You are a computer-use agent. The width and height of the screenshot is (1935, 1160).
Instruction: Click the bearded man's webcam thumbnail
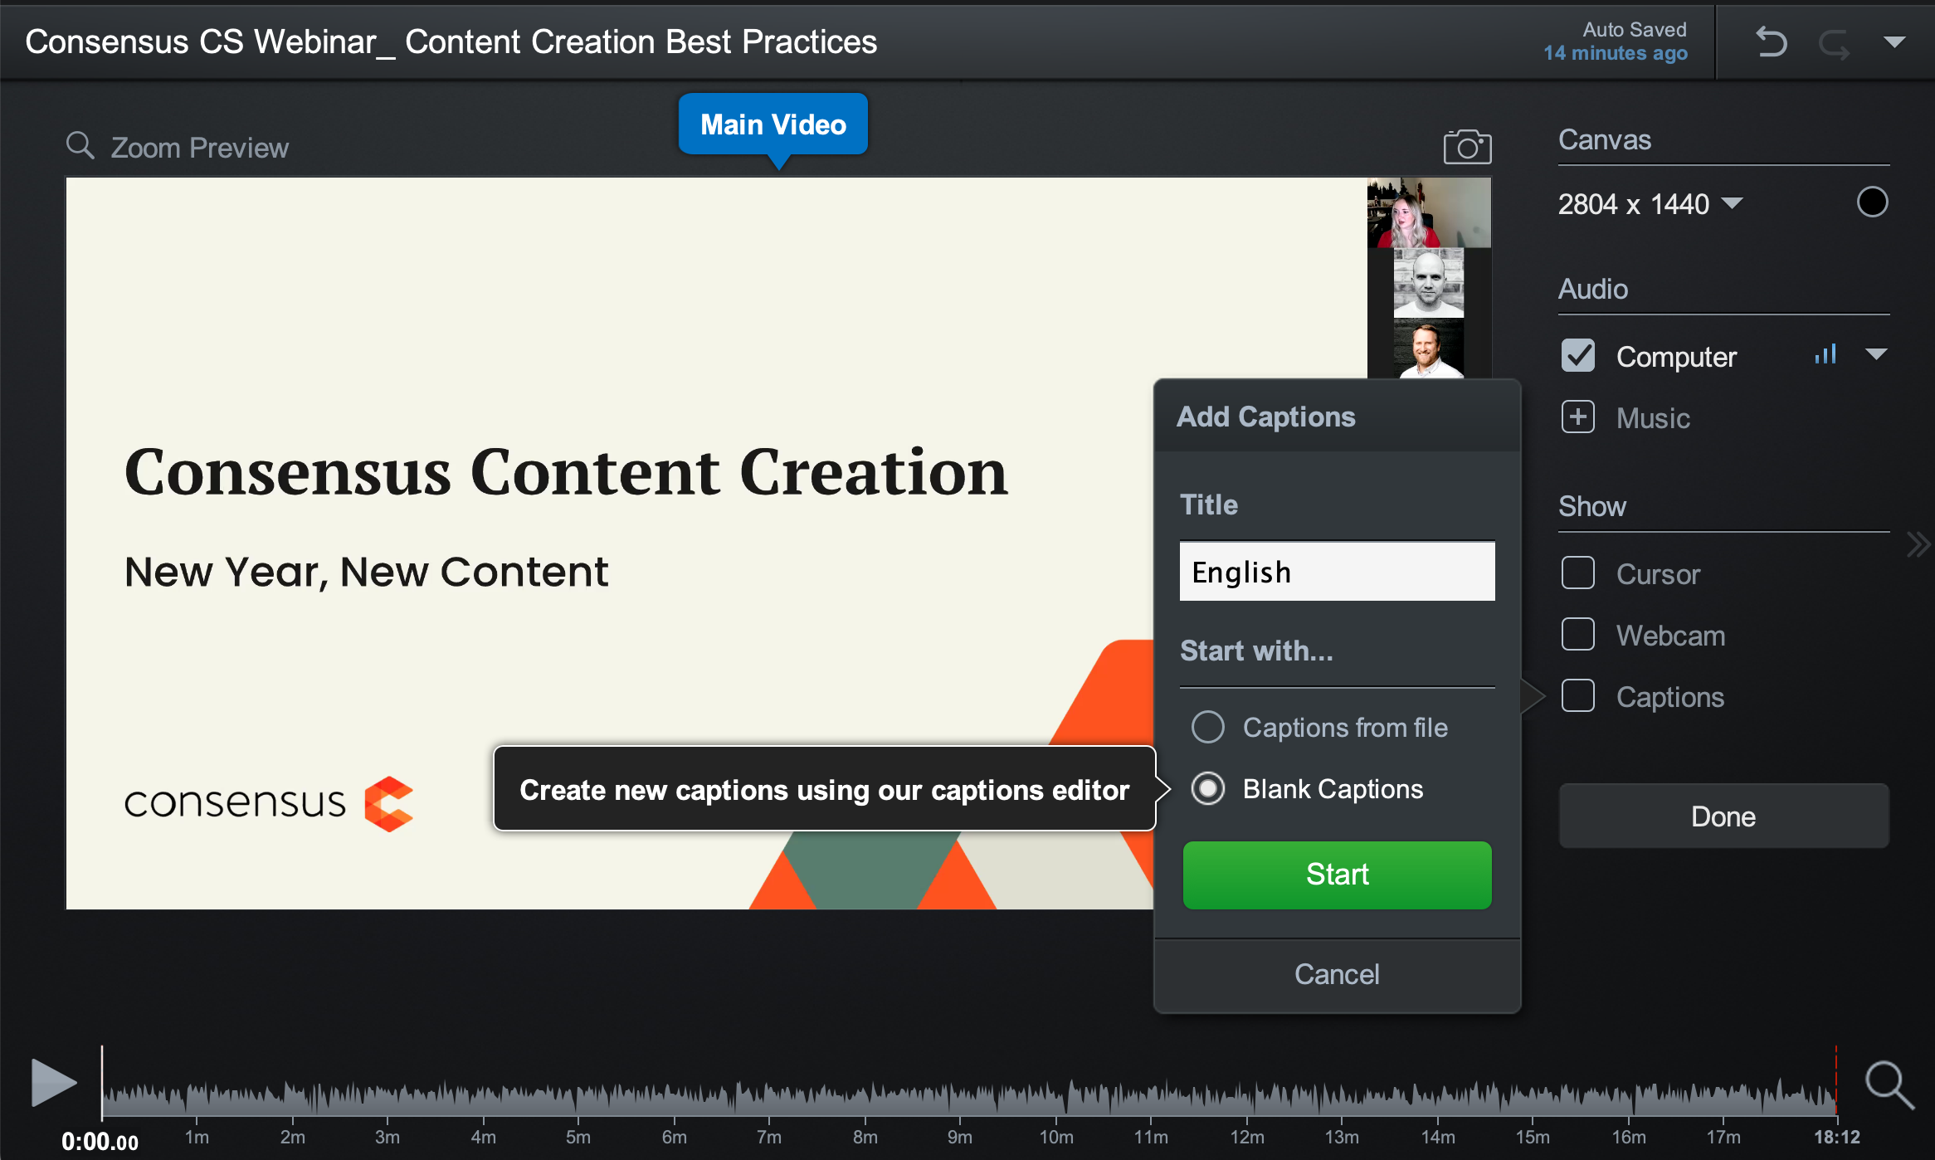(x=1429, y=348)
